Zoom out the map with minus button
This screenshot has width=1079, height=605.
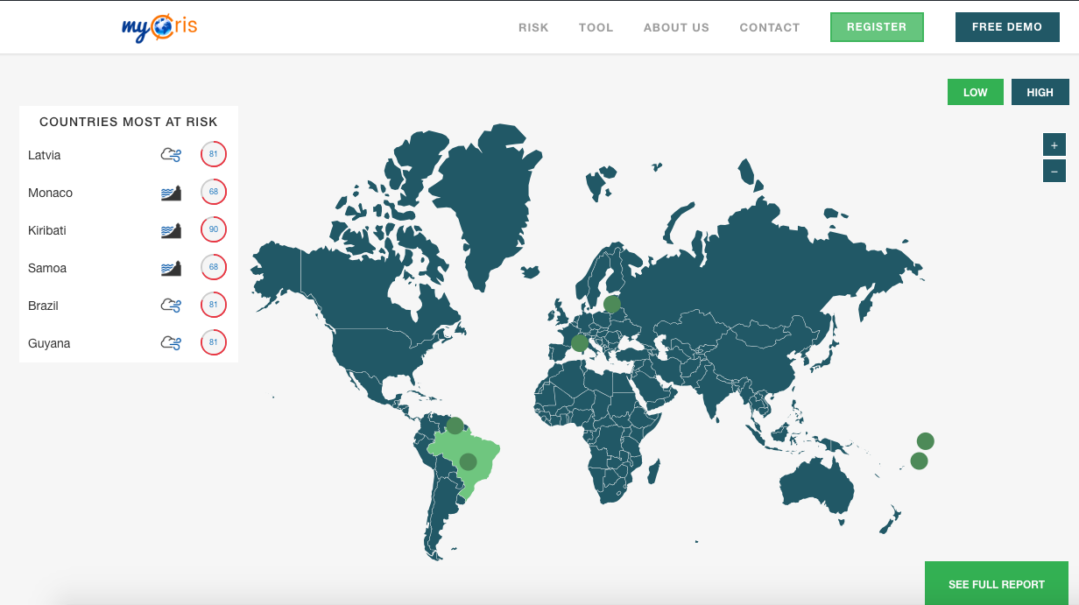point(1054,171)
